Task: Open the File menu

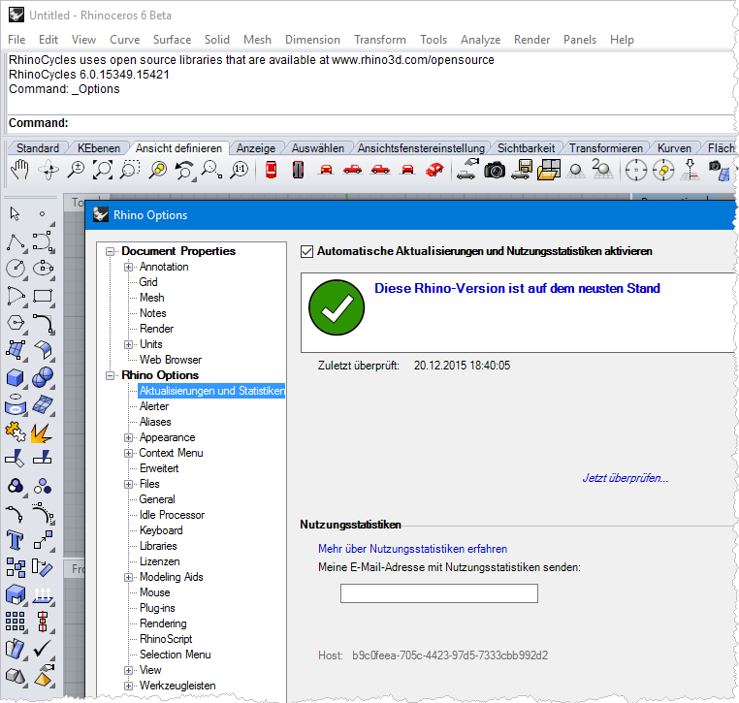Action: pyautogui.click(x=16, y=40)
